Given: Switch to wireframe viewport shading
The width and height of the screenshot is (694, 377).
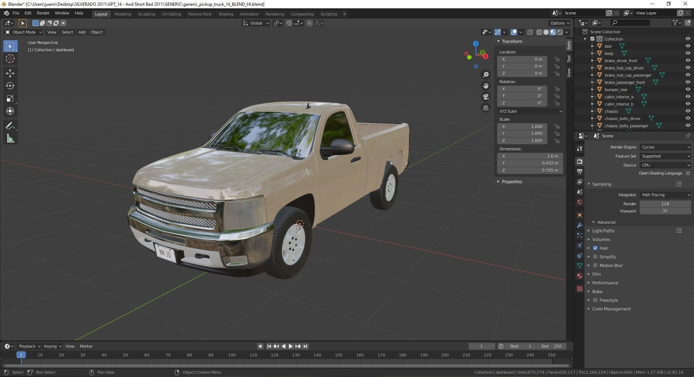Looking at the screenshot, I should [x=539, y=32].
